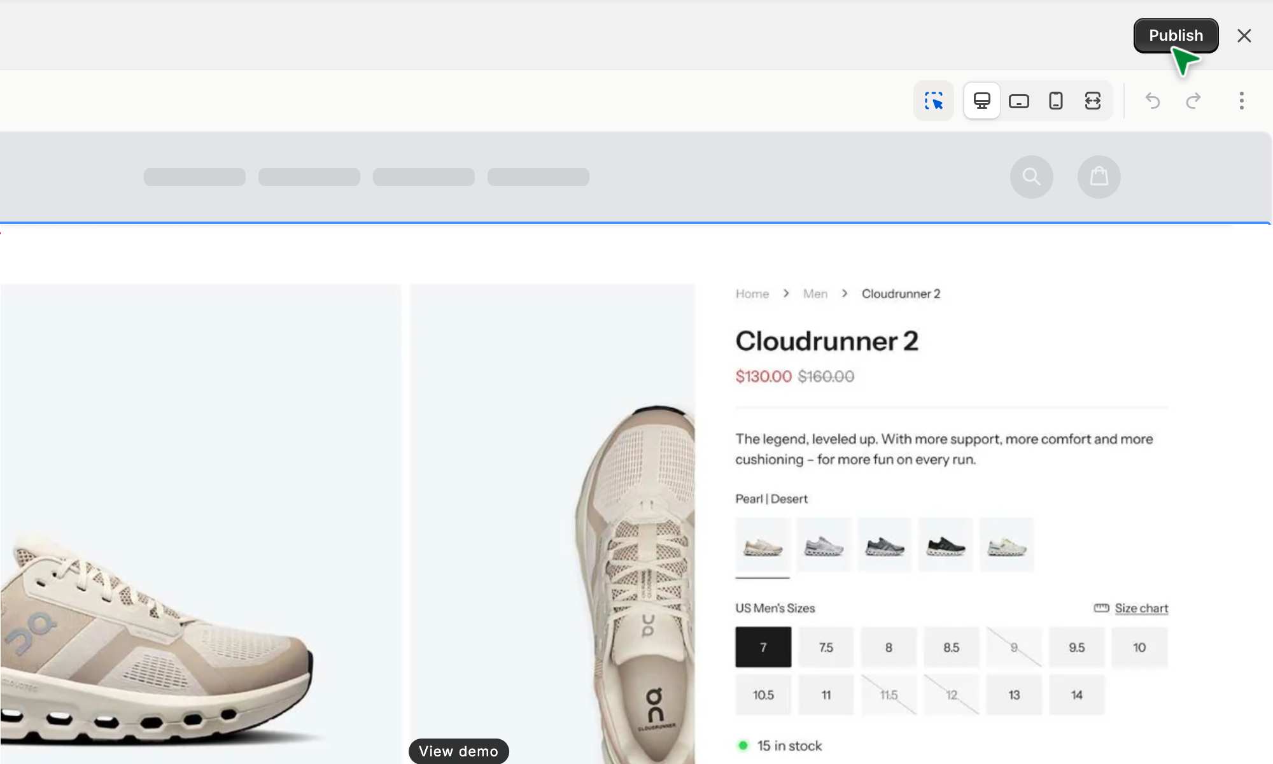Click the undo arrow icon
Viewport: 1273px width, 764px height.
1152,101
